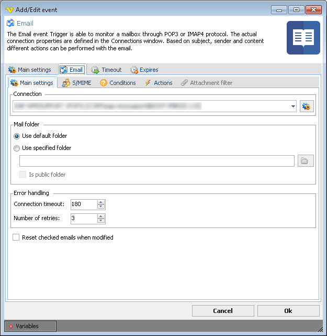Click the browse mail folder icon
Image resolution: width=327 pixels, height=336 pixels.
306,161
